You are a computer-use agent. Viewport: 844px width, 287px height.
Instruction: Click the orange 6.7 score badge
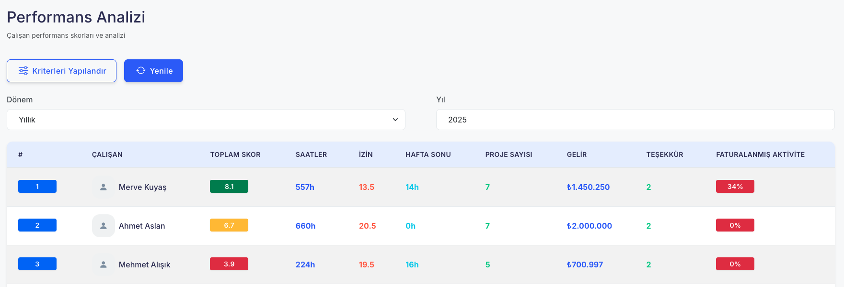(x=229, y=225)
